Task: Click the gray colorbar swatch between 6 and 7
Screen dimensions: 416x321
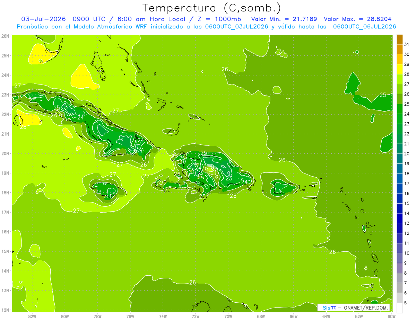Action: pos(400,288)
